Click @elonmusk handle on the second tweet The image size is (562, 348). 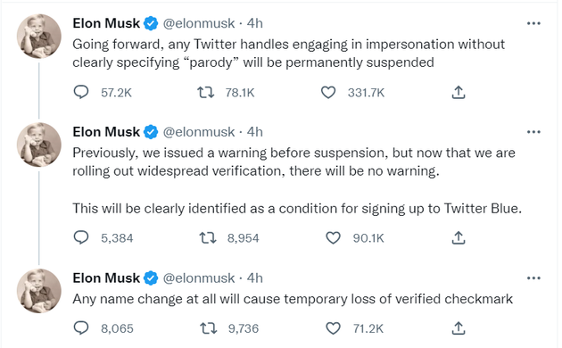click(199, 132)
